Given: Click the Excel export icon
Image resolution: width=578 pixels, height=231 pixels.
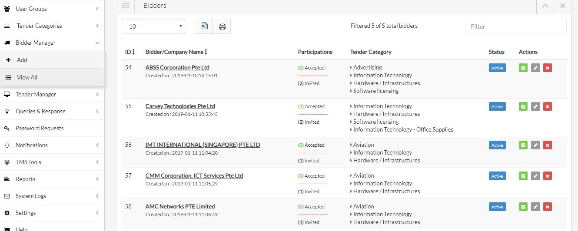Looking at the screenshot, I should pyautogui.click(x=203, y=26).
